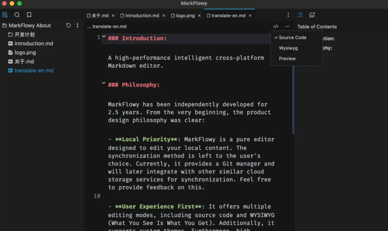Click the 关于.md file icon in sidebar

coord(11,61)
